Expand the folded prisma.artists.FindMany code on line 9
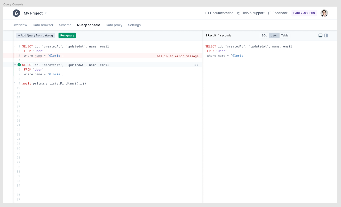The image size is (341, 207). (x=15, y=83)
